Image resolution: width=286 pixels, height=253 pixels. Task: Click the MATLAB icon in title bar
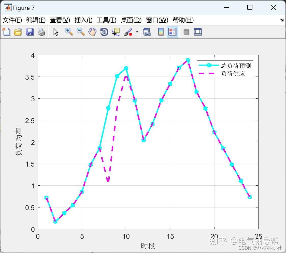pyautogui.click(x=8, y=8)
